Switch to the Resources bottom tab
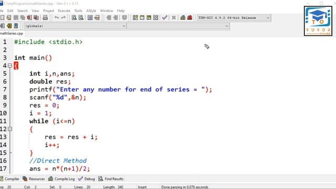Viewport: 336px width, 189px height. pyautogui.click(x=34, y=178)
